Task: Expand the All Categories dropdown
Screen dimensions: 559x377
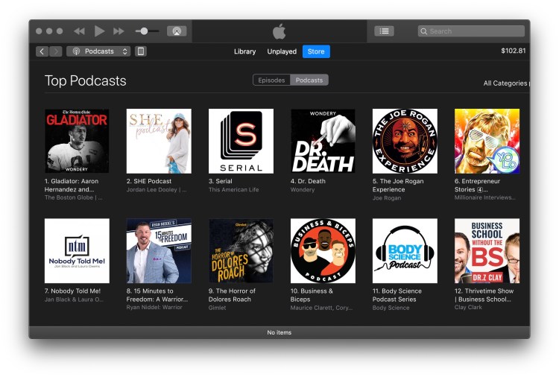Action: pyautogui.click(x=505, y=83)
